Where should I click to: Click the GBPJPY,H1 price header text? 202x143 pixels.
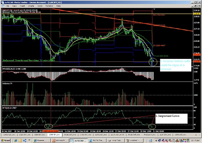coord(20,10)
